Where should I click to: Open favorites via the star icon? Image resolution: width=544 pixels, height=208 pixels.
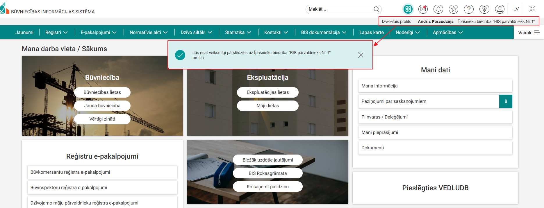[x=453, y=9]
